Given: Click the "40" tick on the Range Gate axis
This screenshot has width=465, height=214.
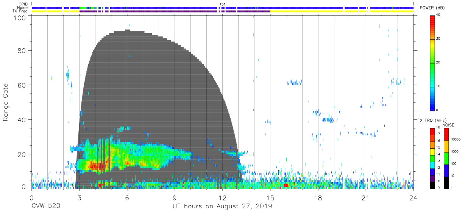Looking at the screenshot, I should point(22,120).
